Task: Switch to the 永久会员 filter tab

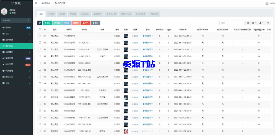Action: [85, 14]
